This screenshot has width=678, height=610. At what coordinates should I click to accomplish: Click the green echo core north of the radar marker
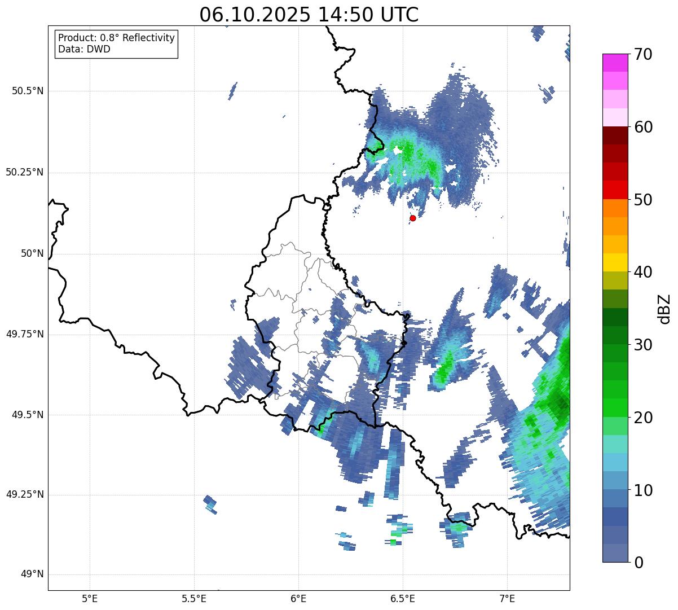click(x=417, y=160)
